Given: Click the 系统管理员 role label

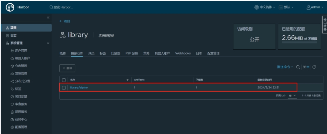Looking at the screenshot, I should tap(106, 36).
